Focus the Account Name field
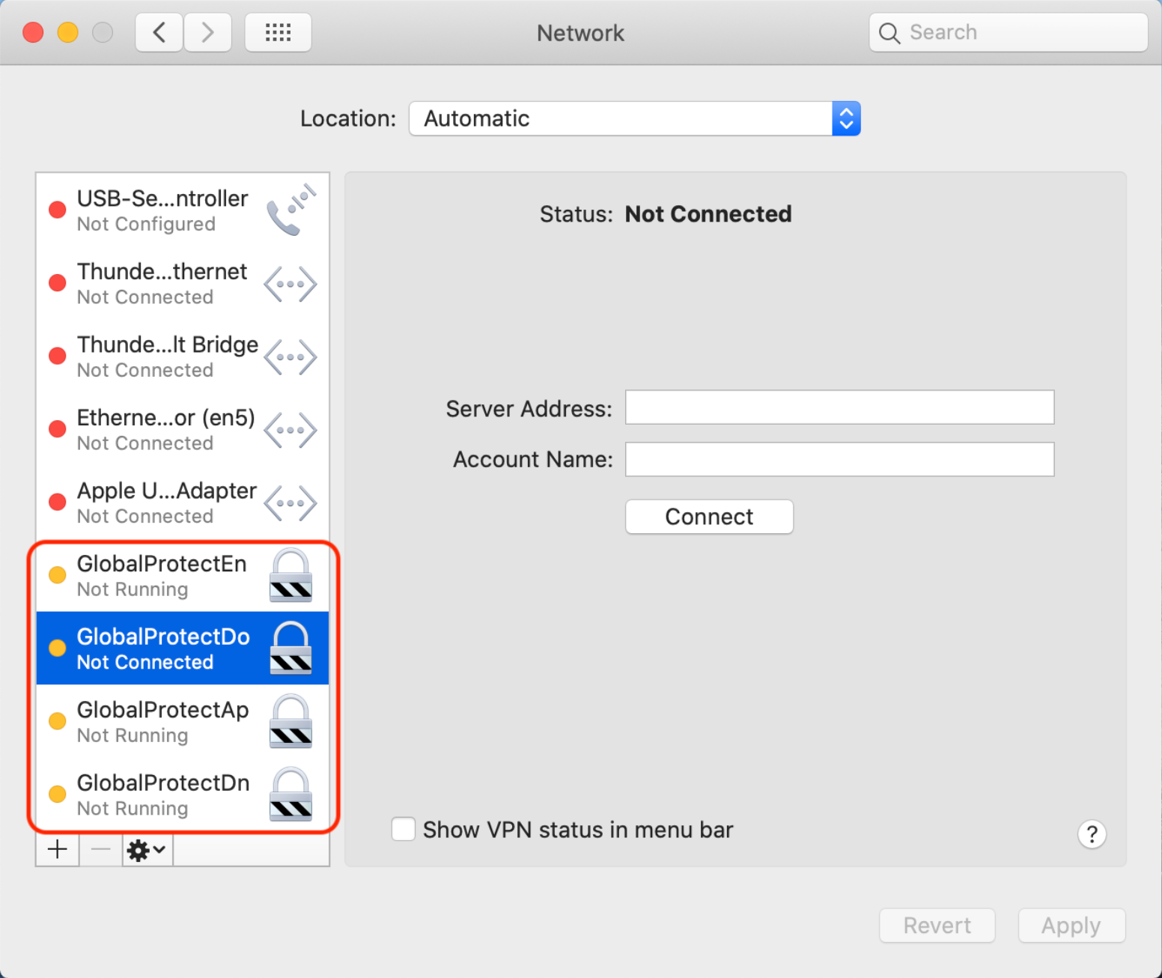Viewport: 1162px width, 978px height. [x=840, y=459]
